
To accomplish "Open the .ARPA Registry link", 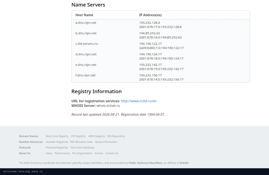I will (96, 136).
